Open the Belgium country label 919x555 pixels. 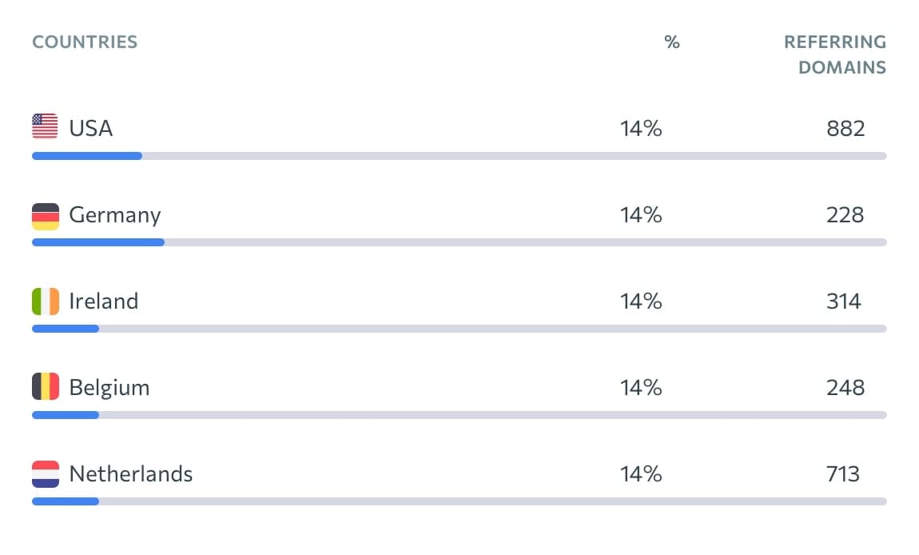coord(109,388)
